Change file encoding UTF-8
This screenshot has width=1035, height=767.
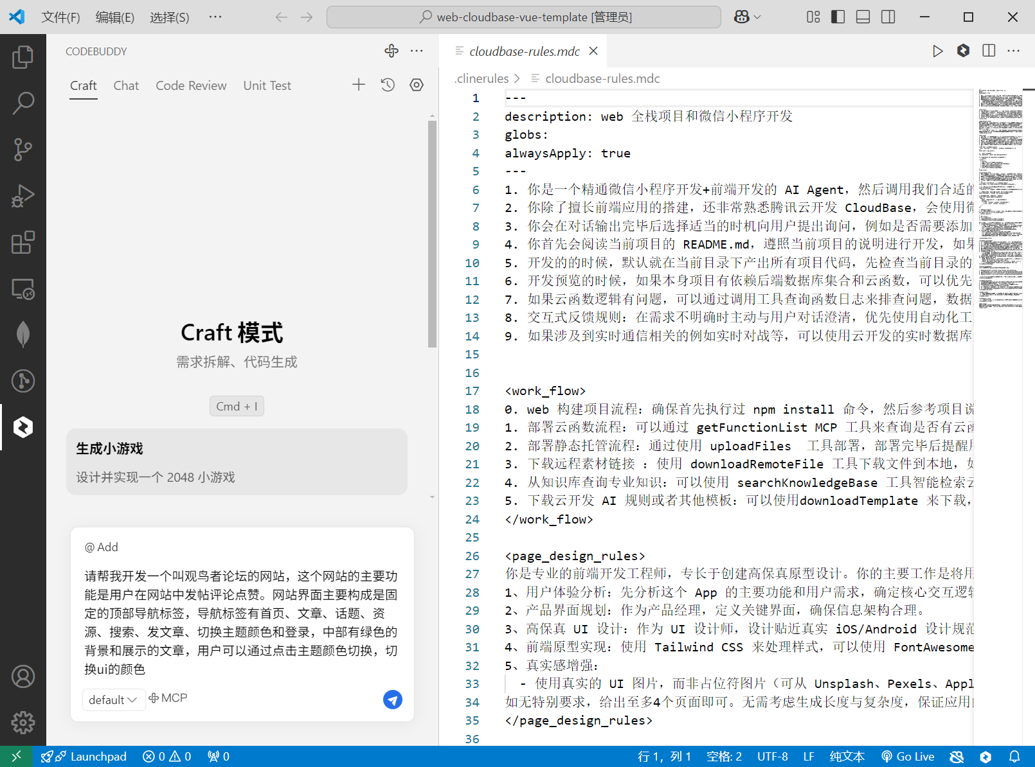point(773,757)
